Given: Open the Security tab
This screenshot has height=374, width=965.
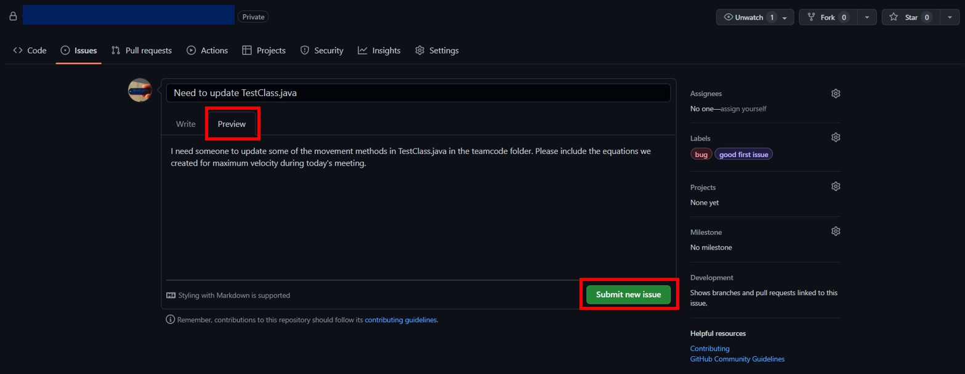Looking at the screenshot, I should 321,51.
